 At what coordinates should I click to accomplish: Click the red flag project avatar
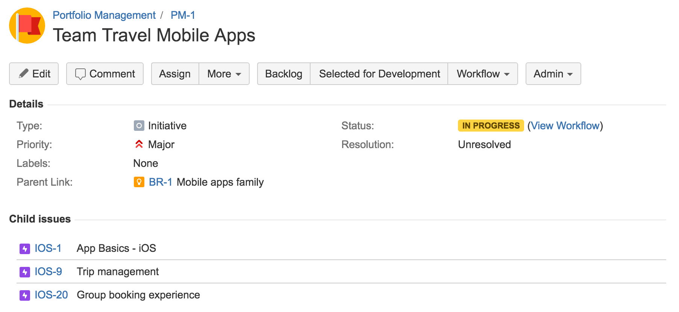(27, 26)
